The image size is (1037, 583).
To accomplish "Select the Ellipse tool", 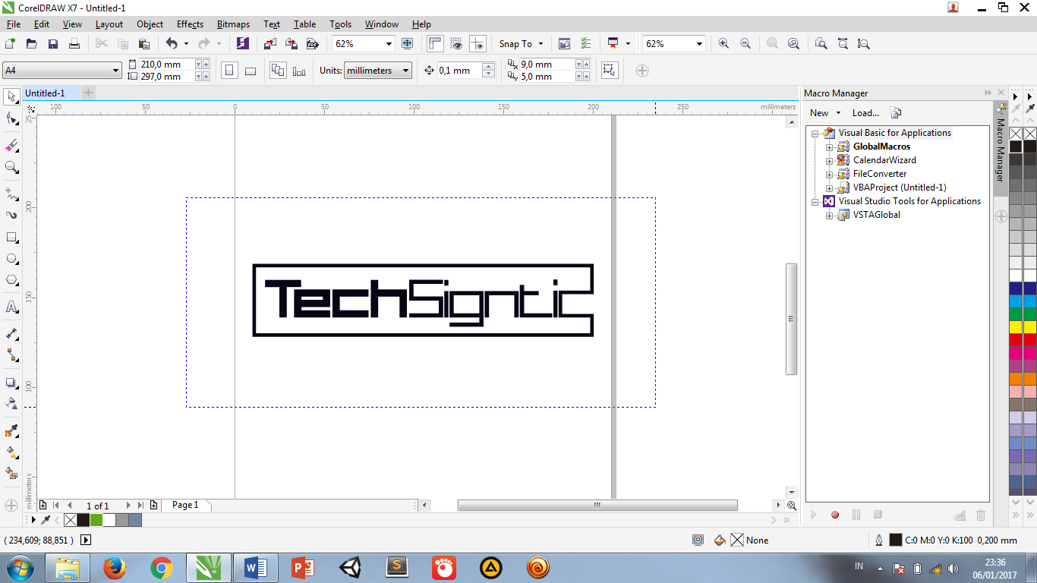I will tap(11, 259).
